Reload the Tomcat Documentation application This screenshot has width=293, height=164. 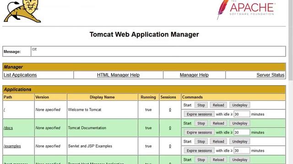click(x=218, y=123)
